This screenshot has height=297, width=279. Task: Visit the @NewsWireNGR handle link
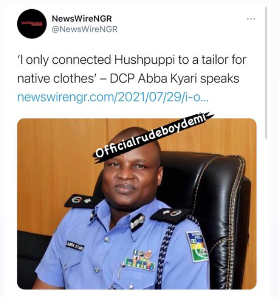point(85,29)
